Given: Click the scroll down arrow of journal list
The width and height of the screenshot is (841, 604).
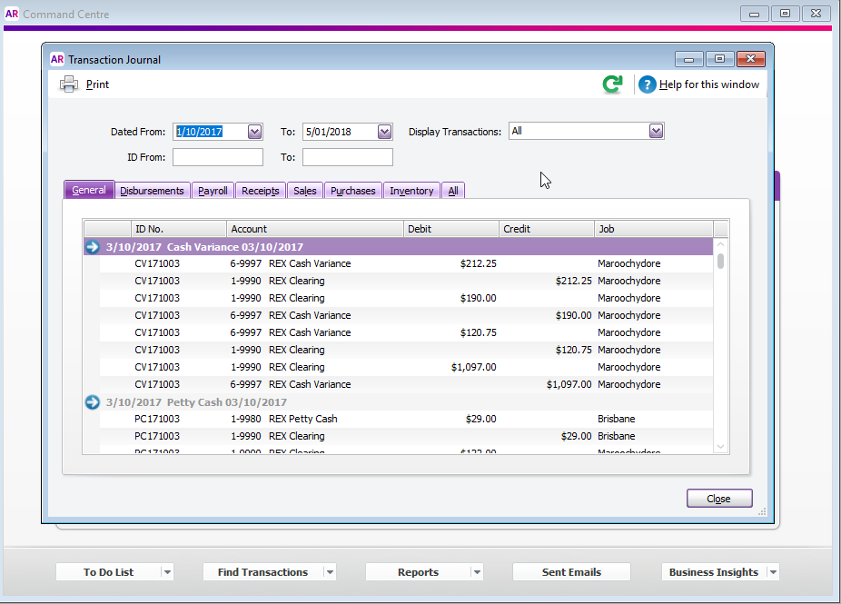Looking at the screenshot, I should (720, 446).
